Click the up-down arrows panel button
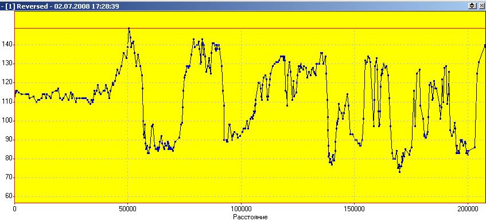 point(473,6)
